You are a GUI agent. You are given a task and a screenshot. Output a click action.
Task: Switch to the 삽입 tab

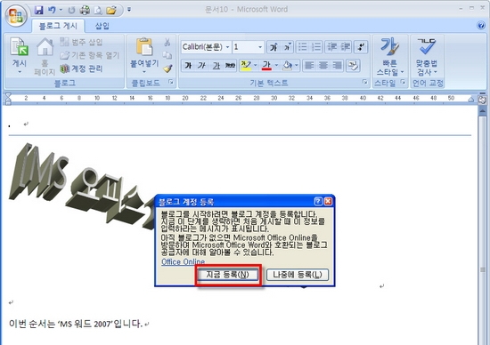pos(102,26)
